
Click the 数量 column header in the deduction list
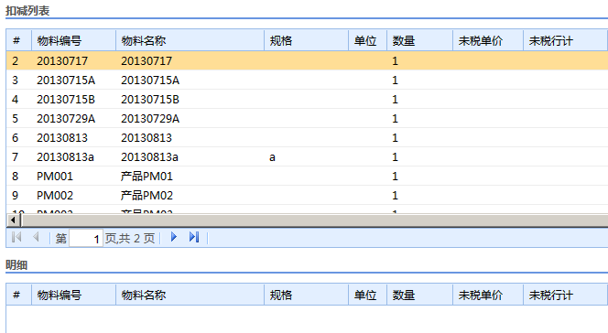coord(419,40)
